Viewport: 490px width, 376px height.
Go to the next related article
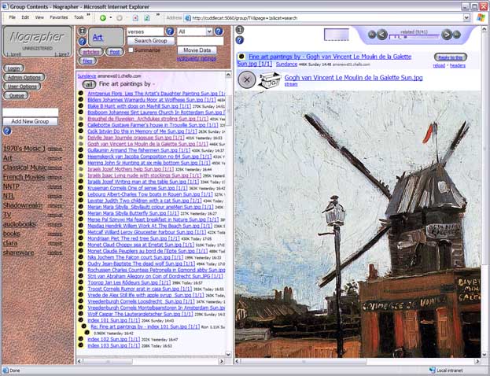tap(447, 34)
